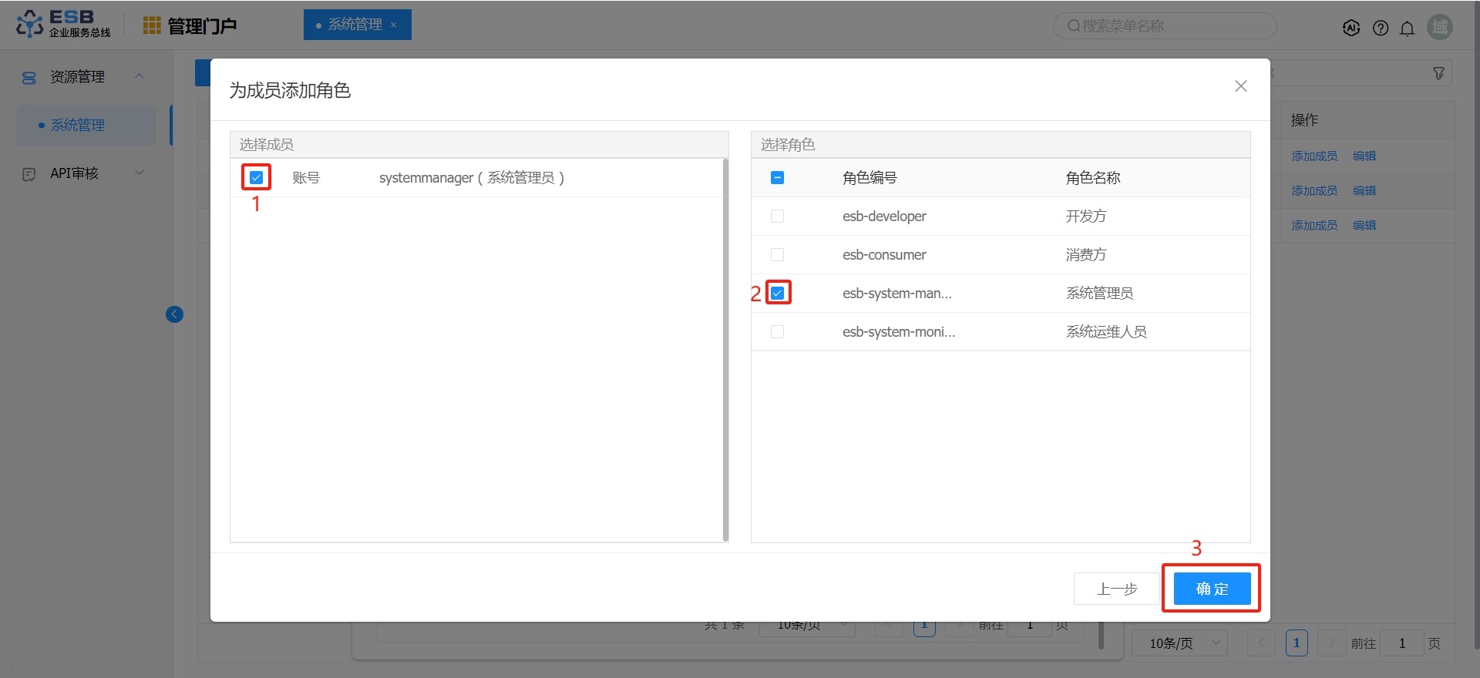This screenshot has height=678, width=1480.
Task: Click the user avatar icon
Action: click(1439, 27)
